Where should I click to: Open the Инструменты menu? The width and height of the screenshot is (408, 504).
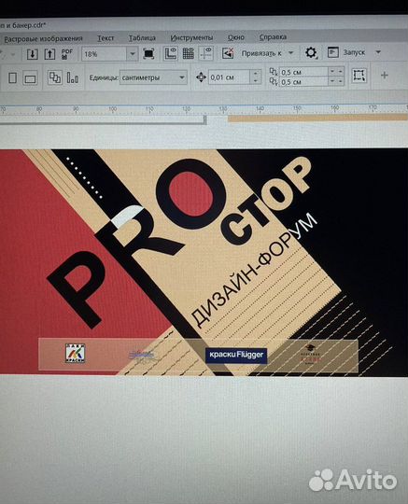[x=191, y=38]
